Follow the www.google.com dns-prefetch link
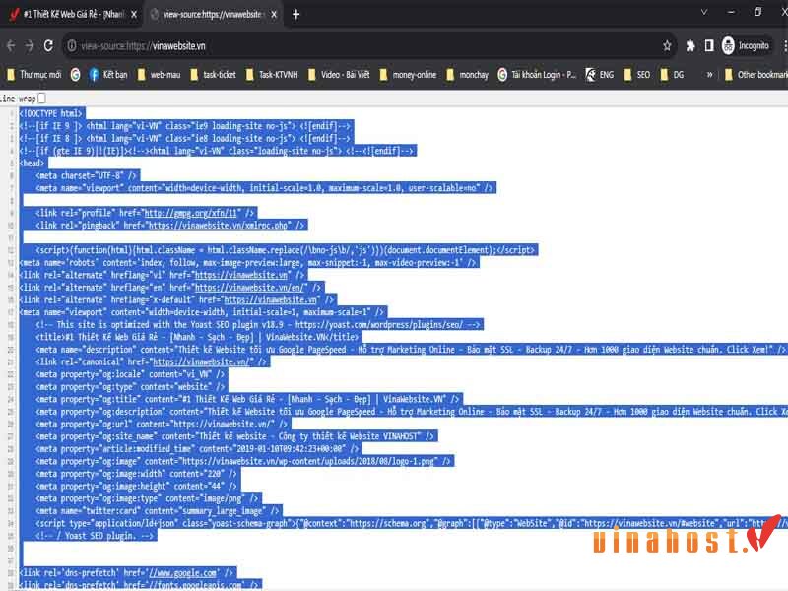Screen dimensions: 788x591 (x=182, y=573)
